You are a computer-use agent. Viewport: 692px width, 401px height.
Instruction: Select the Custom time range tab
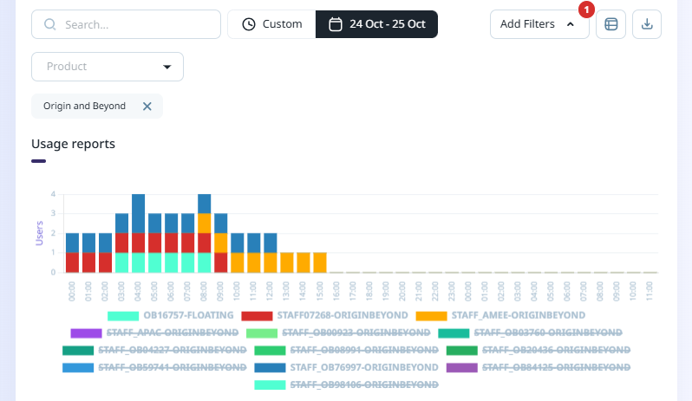pos(271,24)
